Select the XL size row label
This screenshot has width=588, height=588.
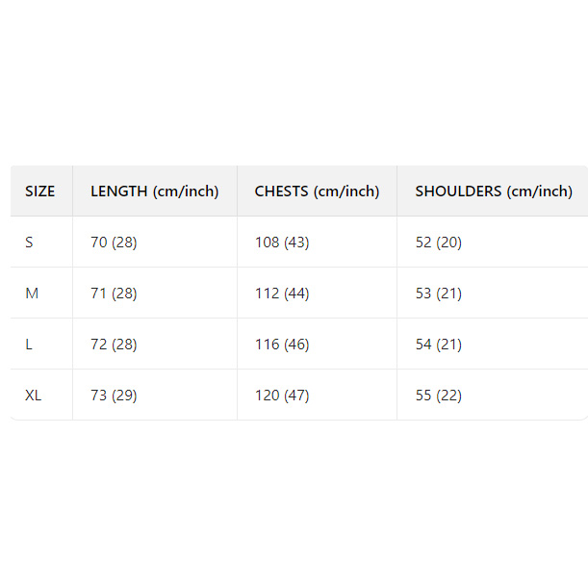[34, 396]
